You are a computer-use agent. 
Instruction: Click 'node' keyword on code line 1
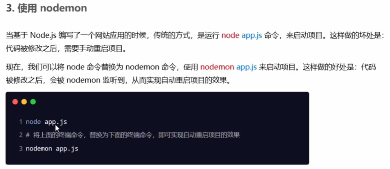33,122
